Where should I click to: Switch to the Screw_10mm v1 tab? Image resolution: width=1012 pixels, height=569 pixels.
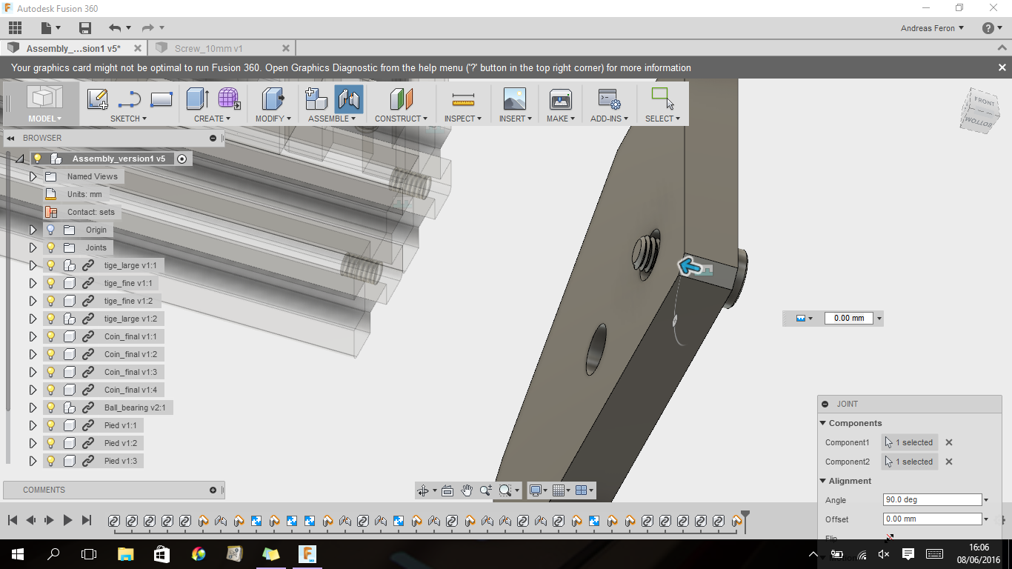coord(208,48)
